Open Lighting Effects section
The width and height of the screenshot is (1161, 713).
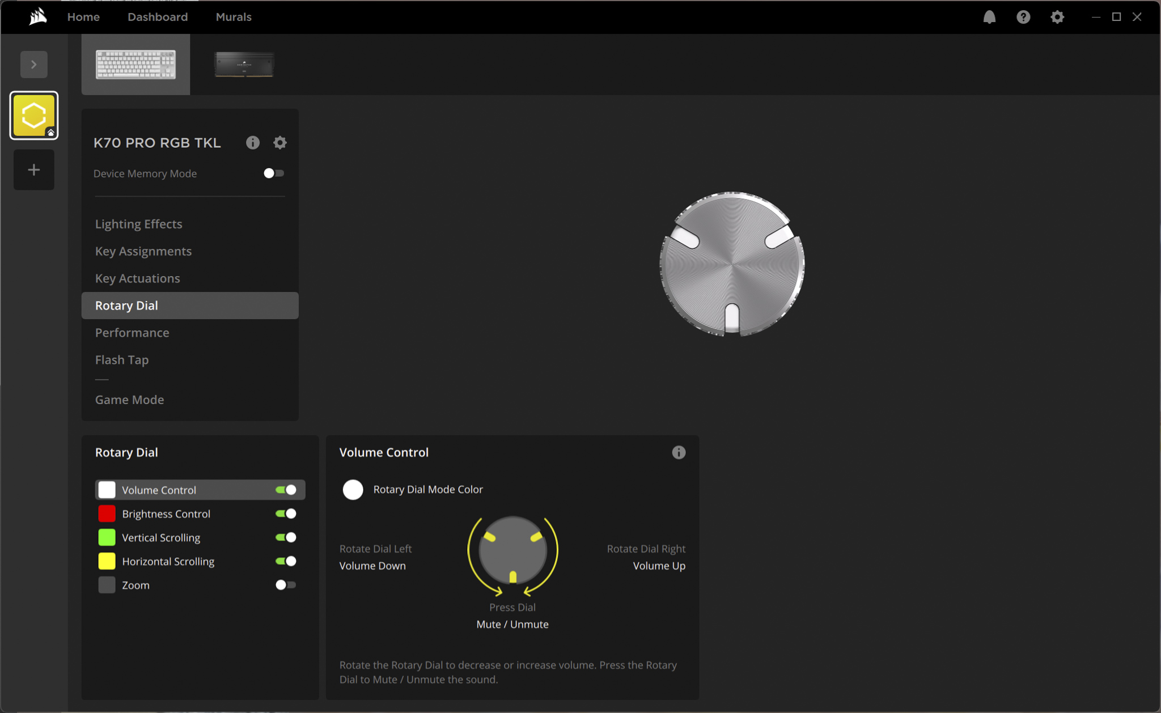point(139,224)
